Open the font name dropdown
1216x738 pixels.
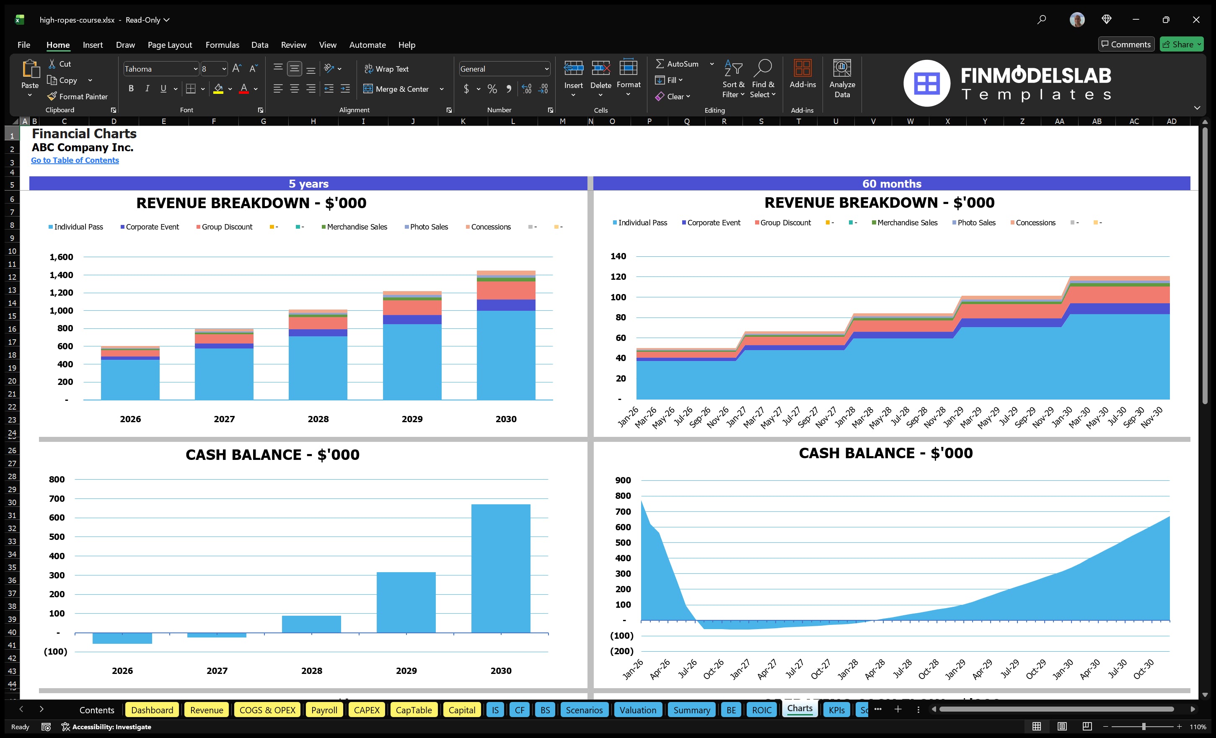(x=196, y=69)
